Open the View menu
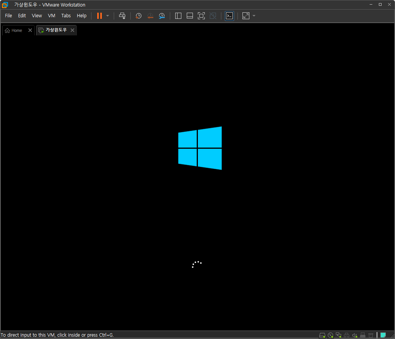 coord(37,16)
